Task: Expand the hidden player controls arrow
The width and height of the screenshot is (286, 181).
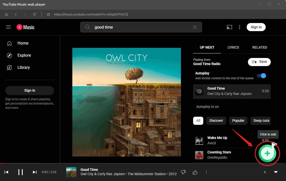Action: [265, 172]
